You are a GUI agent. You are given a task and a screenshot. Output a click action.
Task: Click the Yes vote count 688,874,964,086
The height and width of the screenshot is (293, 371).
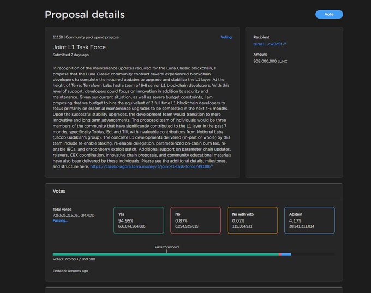(132, 226)
